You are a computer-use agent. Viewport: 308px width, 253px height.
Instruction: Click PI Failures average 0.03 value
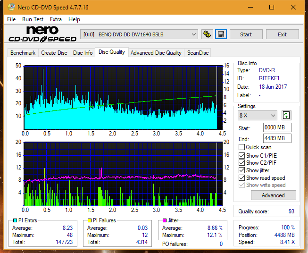(142, 228)
